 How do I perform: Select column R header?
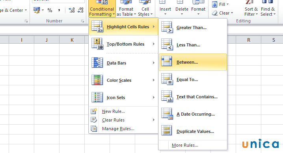[249, 40]
